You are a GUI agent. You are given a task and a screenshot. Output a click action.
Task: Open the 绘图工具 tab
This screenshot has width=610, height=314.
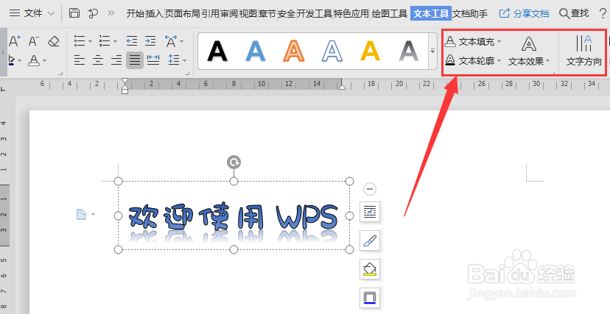click(390, 13)
